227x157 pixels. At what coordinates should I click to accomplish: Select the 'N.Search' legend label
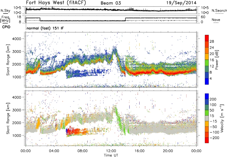point(219,10)
